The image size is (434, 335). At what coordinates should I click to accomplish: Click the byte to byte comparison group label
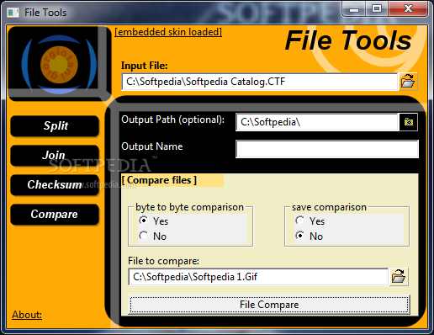point(189,207)
